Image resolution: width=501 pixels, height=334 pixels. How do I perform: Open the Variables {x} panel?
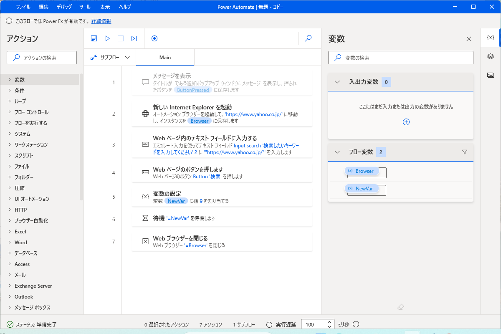491,37
